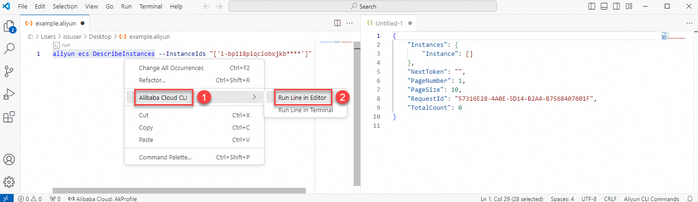698x202 pixels.
Task: Open the Terminal menu
Action: pos(151,7)
